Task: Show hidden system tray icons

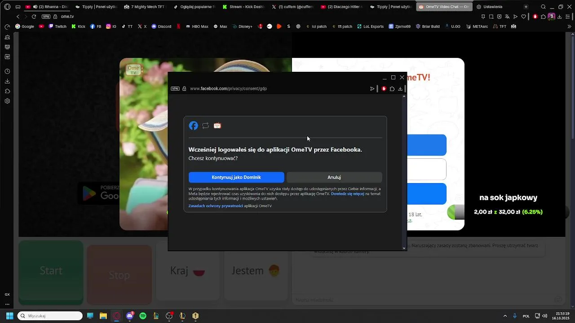Action: [x=505, y=316]
